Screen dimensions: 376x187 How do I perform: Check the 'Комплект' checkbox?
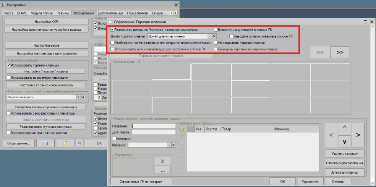point(114,139)
